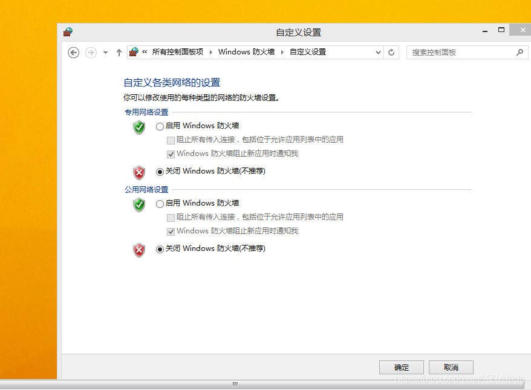The image size is (531, 390).
Task: Select breadcrumb Windows 防火墙
Action: (x=247, y=52)
